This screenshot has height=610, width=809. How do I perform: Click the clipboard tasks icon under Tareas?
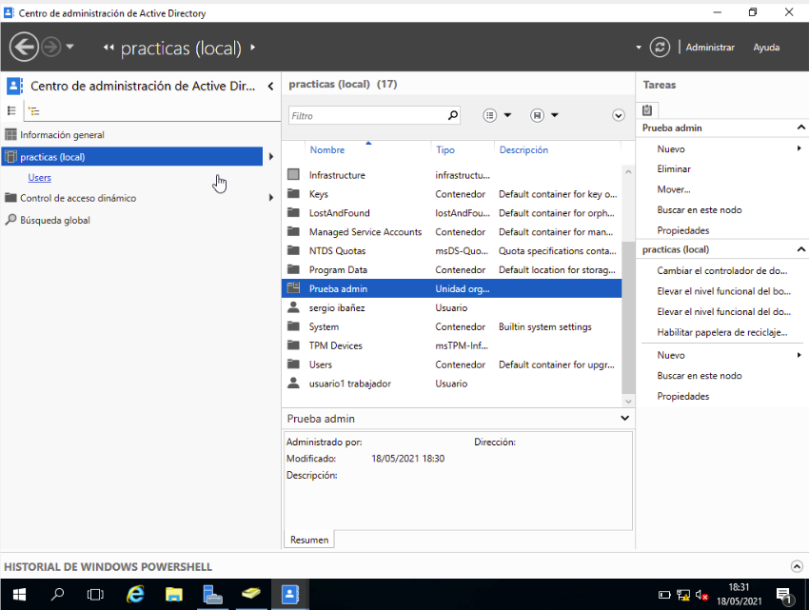648,110
